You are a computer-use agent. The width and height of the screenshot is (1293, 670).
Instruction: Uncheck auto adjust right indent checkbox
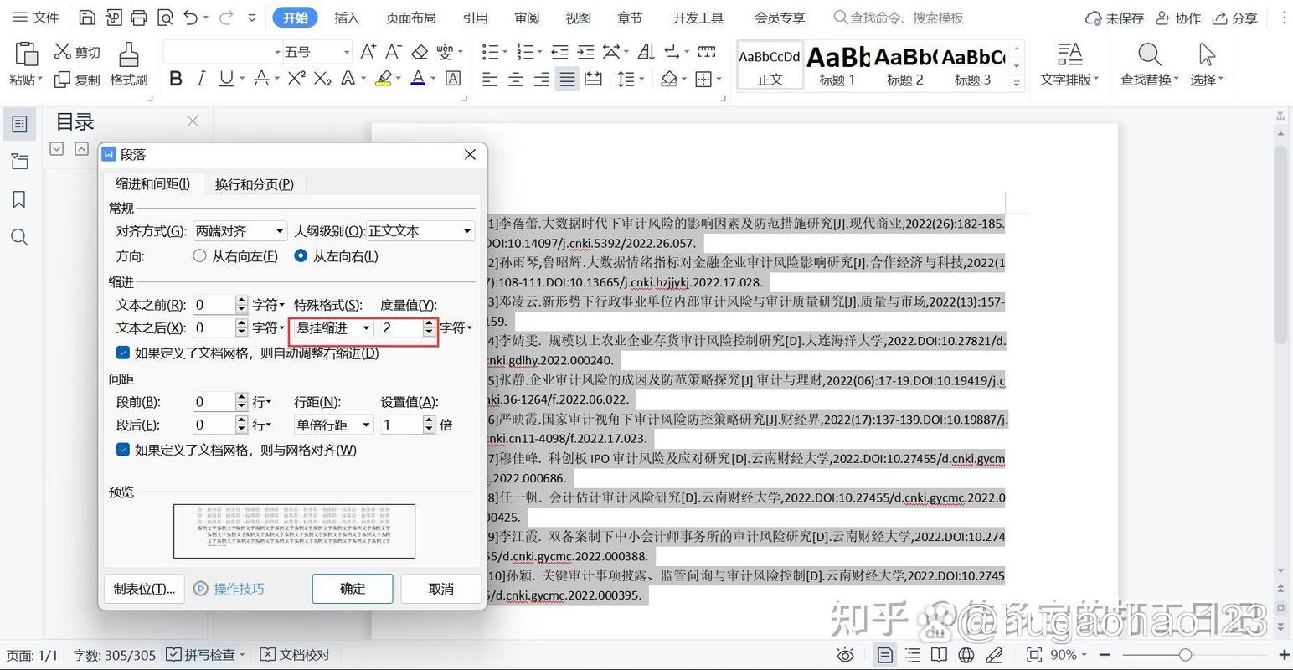tap(123, 353)
